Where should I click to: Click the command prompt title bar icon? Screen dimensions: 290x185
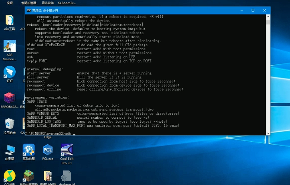click(29, 10)
